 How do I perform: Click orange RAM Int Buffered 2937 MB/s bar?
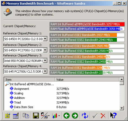click(x=87, y=35)
